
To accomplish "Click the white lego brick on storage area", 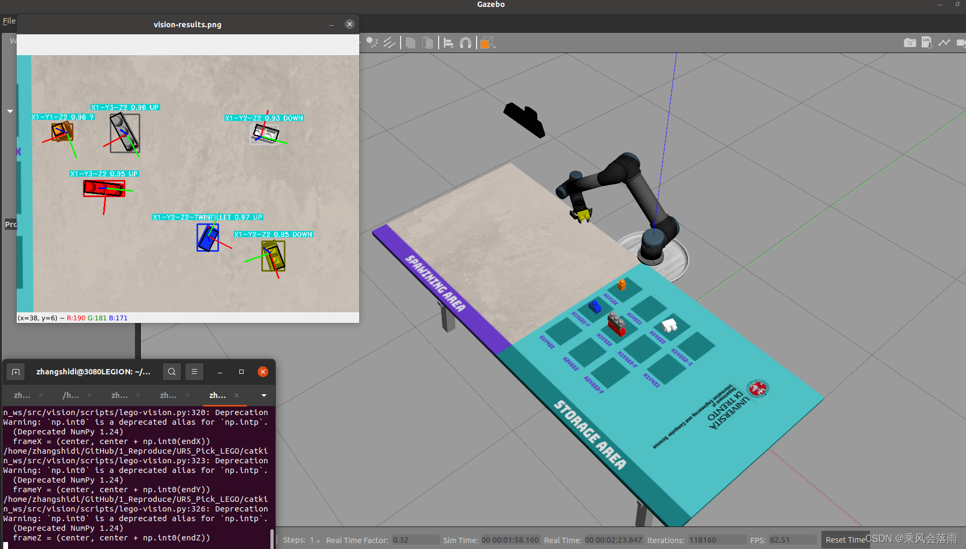I will pos(669,325).
